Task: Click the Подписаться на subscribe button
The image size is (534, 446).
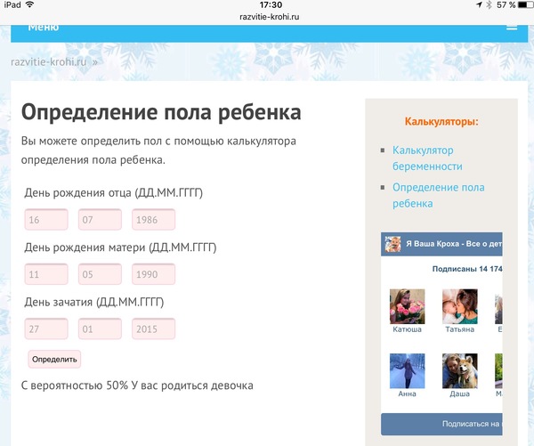Action: click(x=441, y=425)
